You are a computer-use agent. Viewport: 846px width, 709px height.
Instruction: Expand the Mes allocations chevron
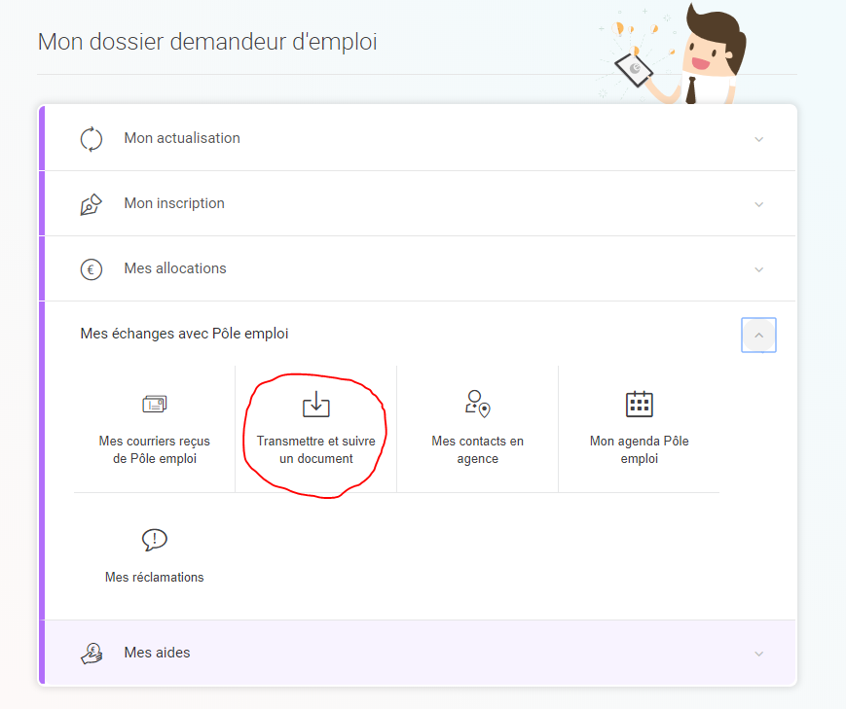[758, 269]
